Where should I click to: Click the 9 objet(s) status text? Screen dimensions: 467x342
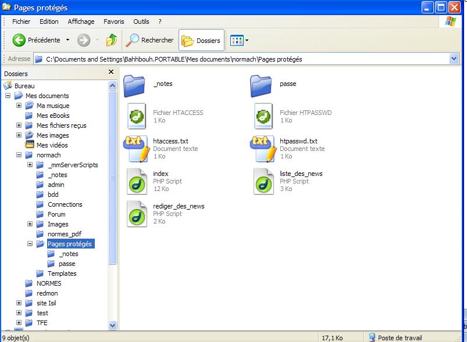pyautogui.click(x=16, y=338)
